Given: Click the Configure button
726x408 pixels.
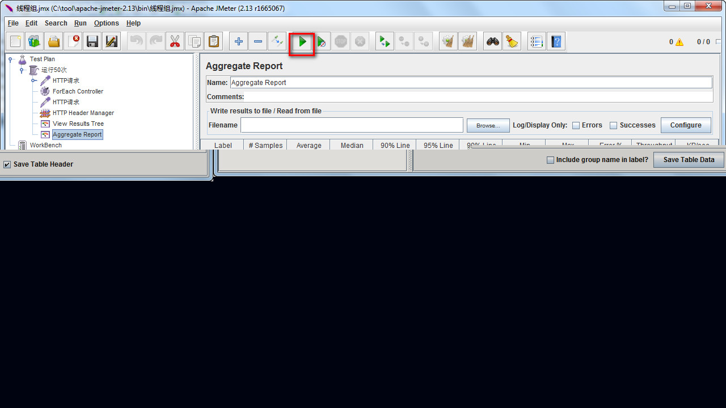Looking at the screenshot, I should [686, 125].
